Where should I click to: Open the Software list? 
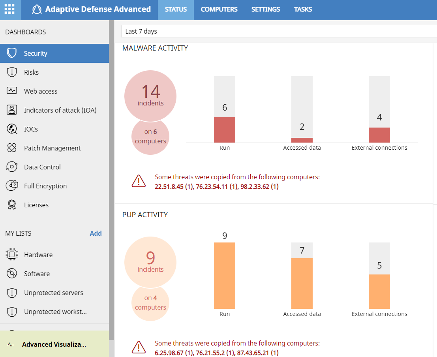click(54, 274)
